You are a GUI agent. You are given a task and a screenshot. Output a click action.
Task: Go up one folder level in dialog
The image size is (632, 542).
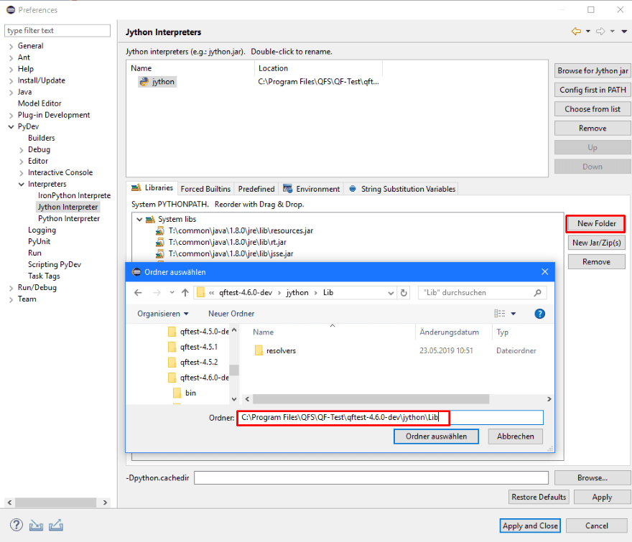(x=185, y=293)
